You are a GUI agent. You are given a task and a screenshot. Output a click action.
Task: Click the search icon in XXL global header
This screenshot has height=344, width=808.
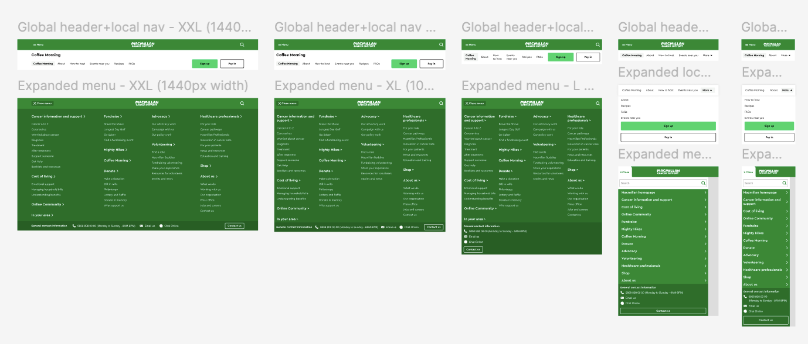point(242,44)
